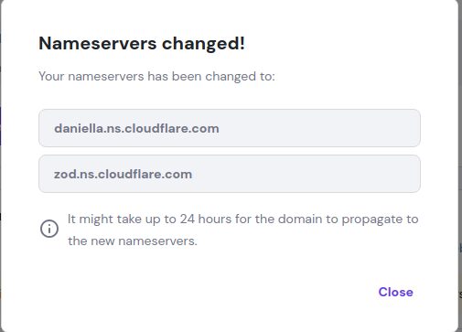
Task: Click the word zod in second field
Action: point(64,174)
